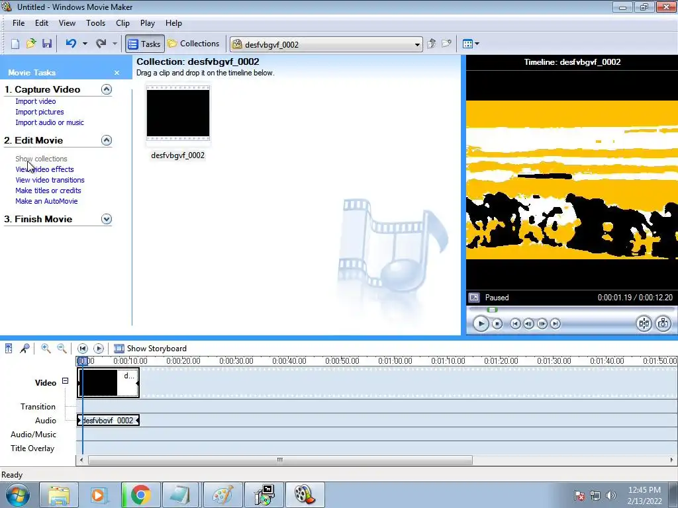
Task: Click the timeline scrollbar right arrow
Action: [x=671, y=460]
